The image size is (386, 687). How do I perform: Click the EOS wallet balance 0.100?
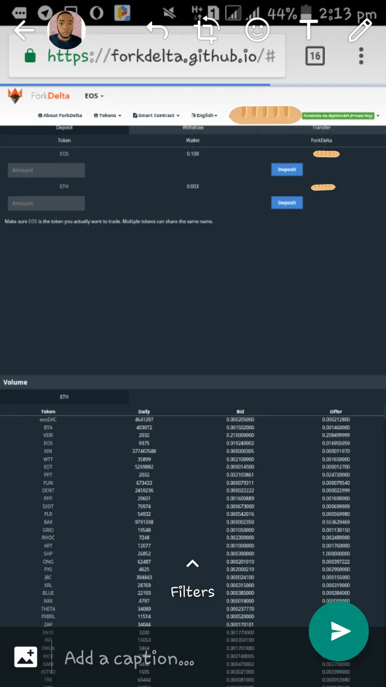192,154
